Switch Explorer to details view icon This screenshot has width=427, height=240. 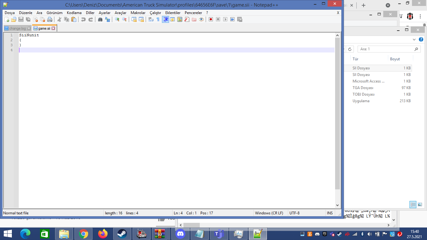tap(413, 205)
